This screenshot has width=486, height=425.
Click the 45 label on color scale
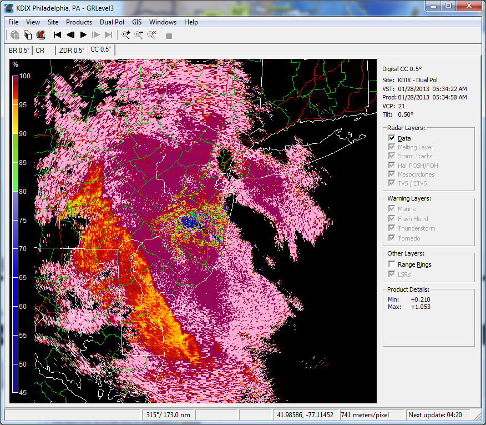point(23,392)
